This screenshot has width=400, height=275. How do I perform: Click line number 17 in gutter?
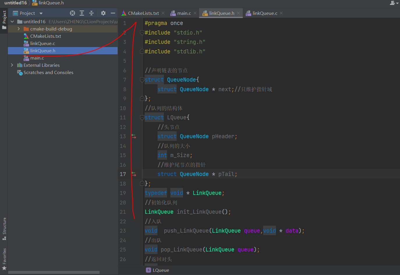pos(123,174)
